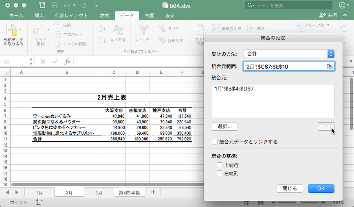Click the プロパティ icon
Image resolution: width=354 pixels, height=207 pixels.
pyautogui.click(x=58, y=34)
